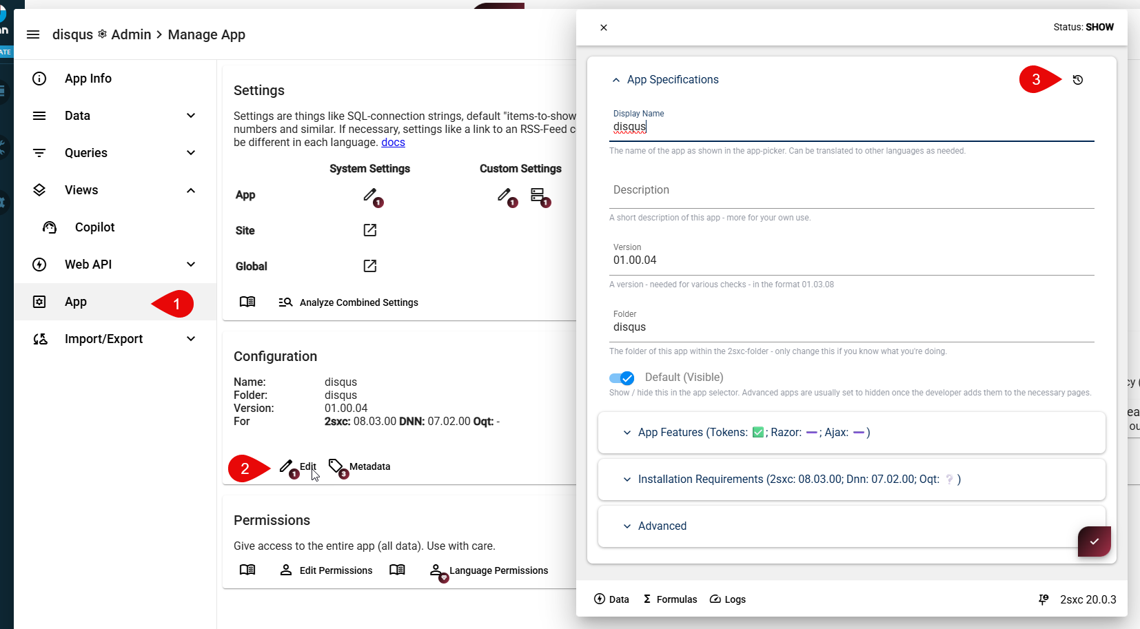Image resolution: width=1140 pixels, height=629 pixels.
Task: Select the App menu item
Action: pyautogui.click(x=115, y=302)
